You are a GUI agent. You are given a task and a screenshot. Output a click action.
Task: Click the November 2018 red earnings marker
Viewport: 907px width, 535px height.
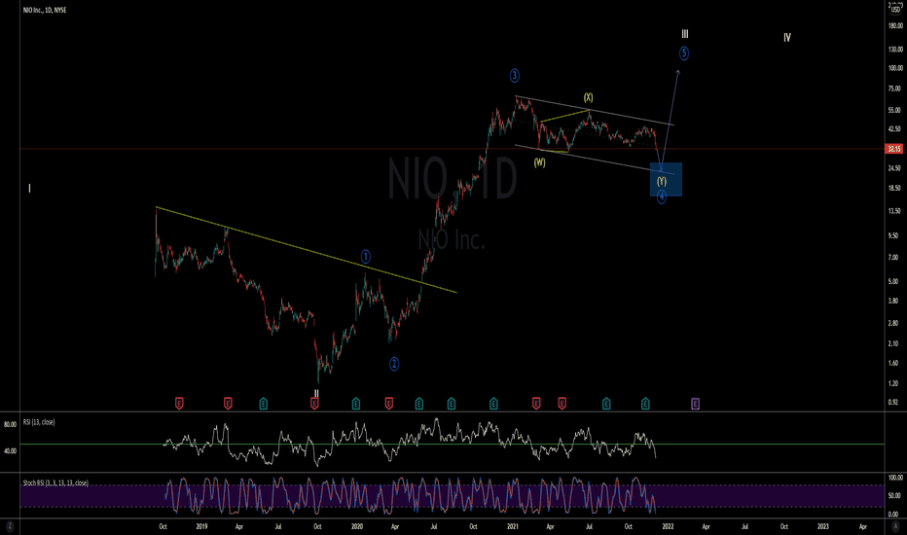click(x=179, y=404)
